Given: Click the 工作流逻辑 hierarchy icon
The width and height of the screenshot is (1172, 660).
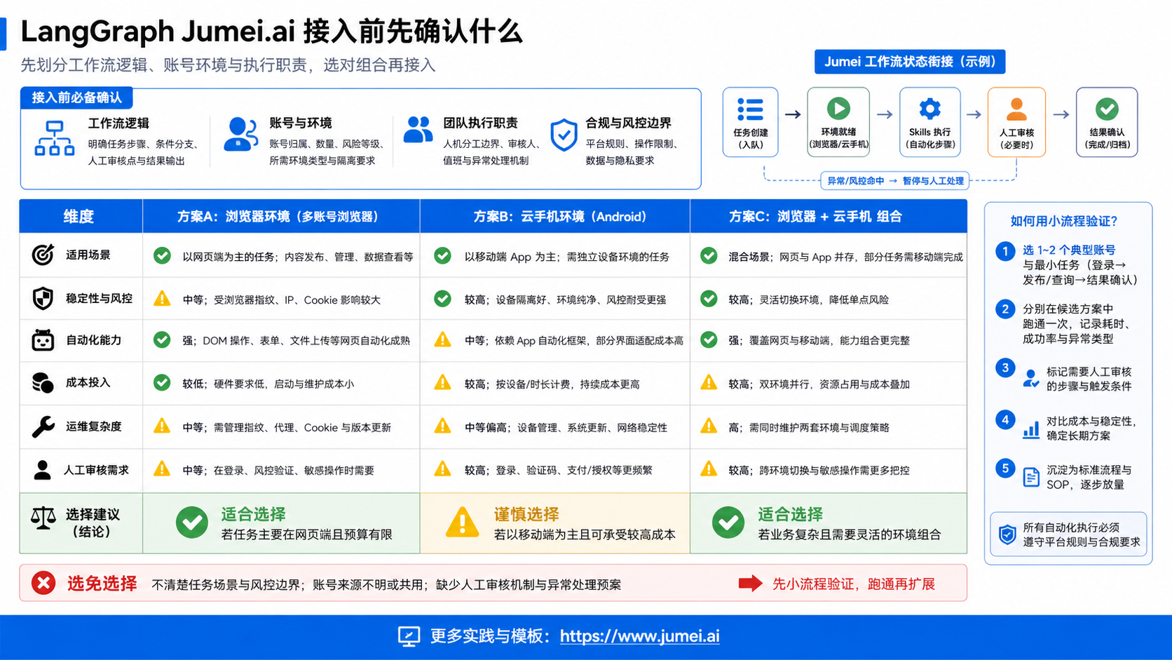Looking at the screenshot, I should point(55,138).
